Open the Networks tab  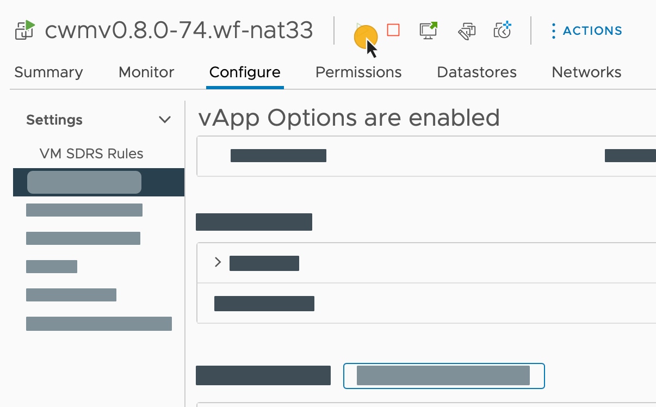586,72
